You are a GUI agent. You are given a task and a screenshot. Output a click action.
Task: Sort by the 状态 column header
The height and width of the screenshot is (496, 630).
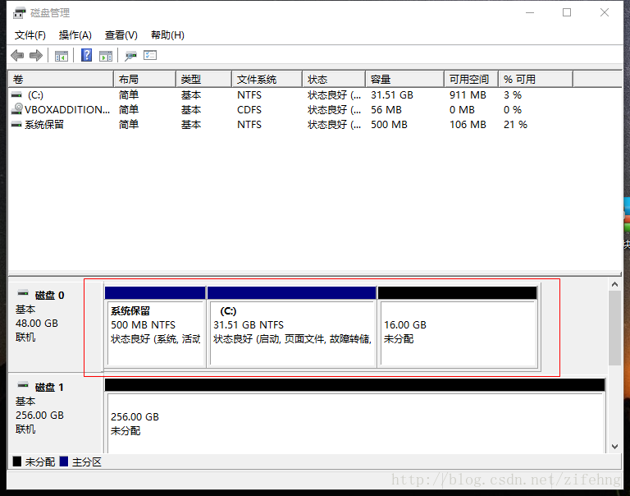click(334, 80)
